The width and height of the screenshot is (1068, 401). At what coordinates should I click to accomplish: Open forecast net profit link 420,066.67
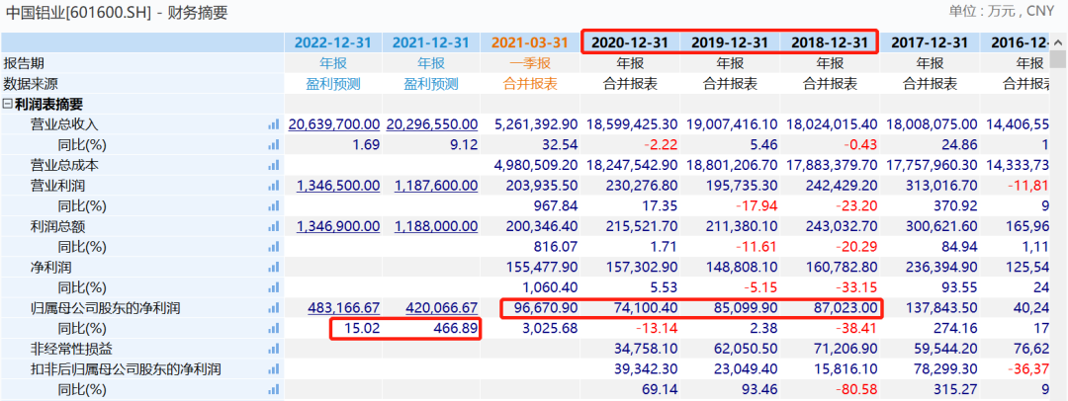pos(443,308)
